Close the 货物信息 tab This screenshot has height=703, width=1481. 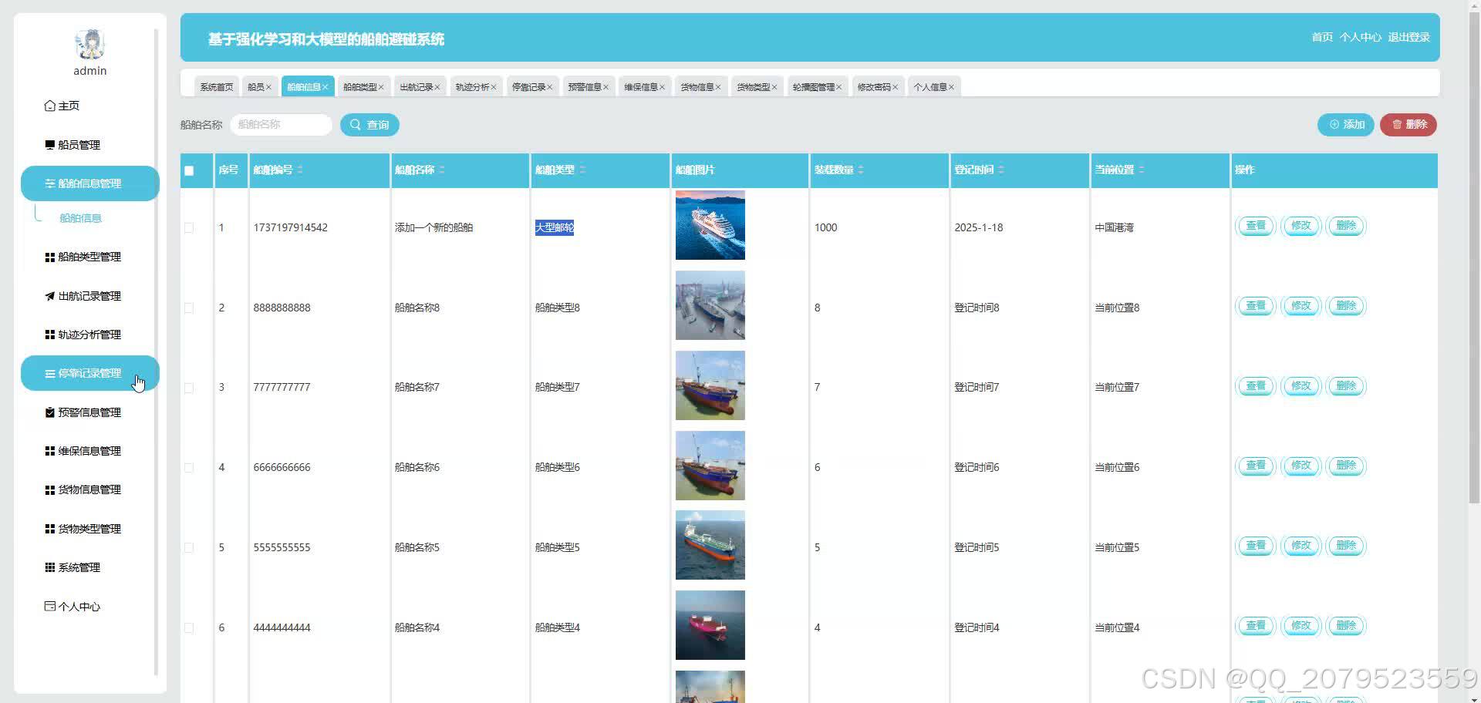pyautogui.click(x=718, y=87)
